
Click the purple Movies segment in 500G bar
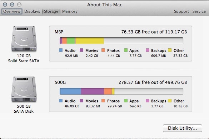tap(93, 91)
